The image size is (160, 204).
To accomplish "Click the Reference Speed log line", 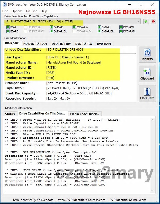I will click(56, 138).
